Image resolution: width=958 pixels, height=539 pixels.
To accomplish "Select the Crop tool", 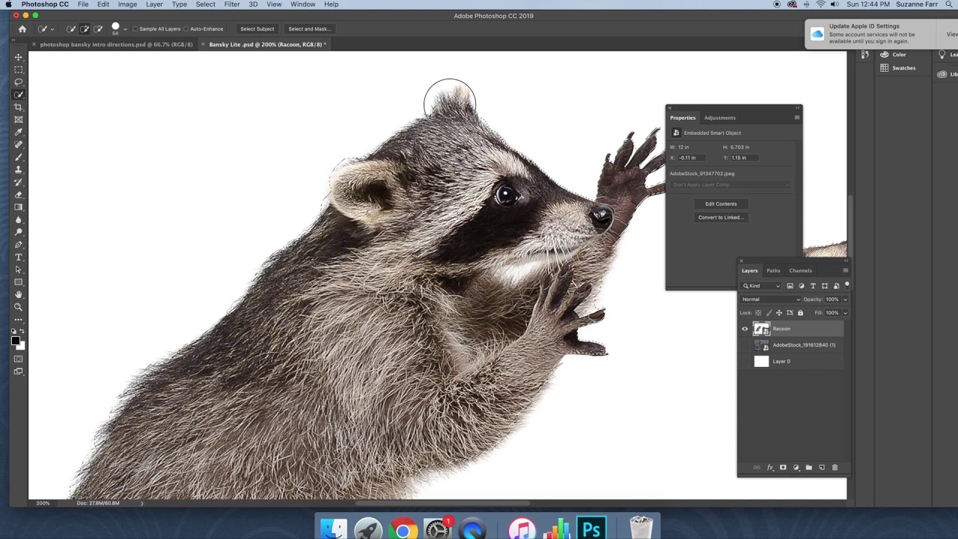I will 19,107.
